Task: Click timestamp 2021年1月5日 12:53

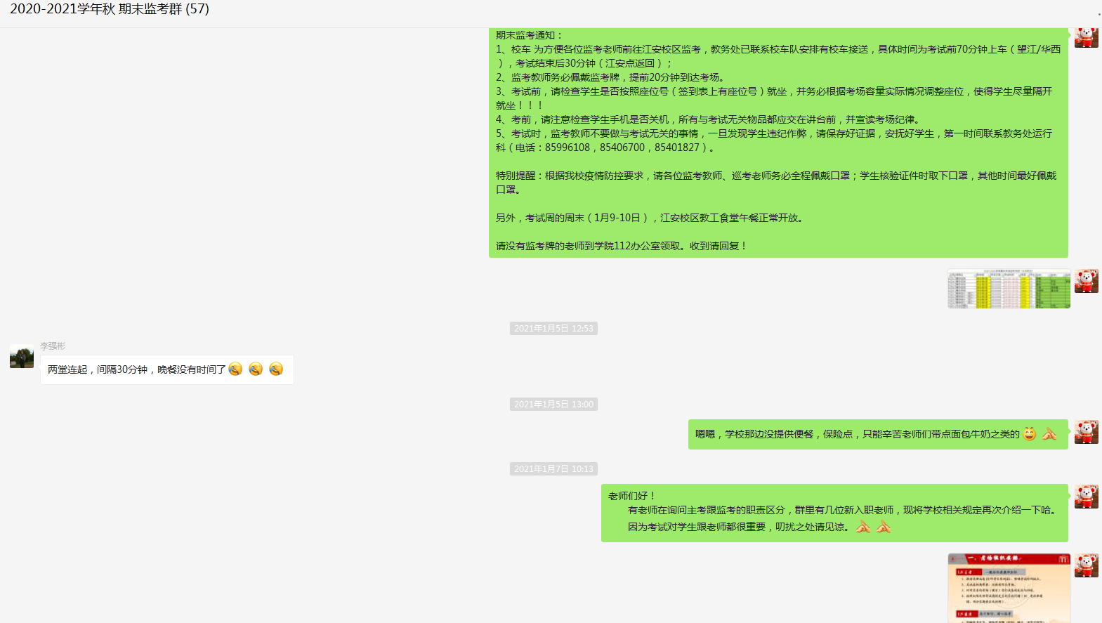Action: click(553, 329)
